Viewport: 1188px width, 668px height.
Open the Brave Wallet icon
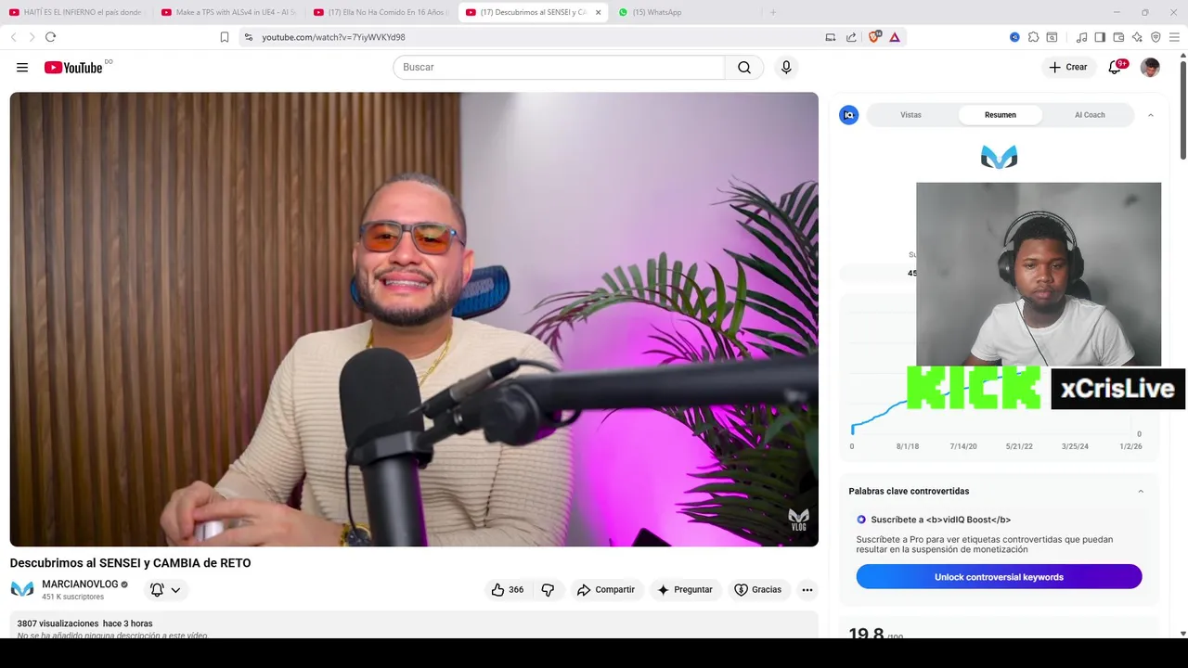1118,37
